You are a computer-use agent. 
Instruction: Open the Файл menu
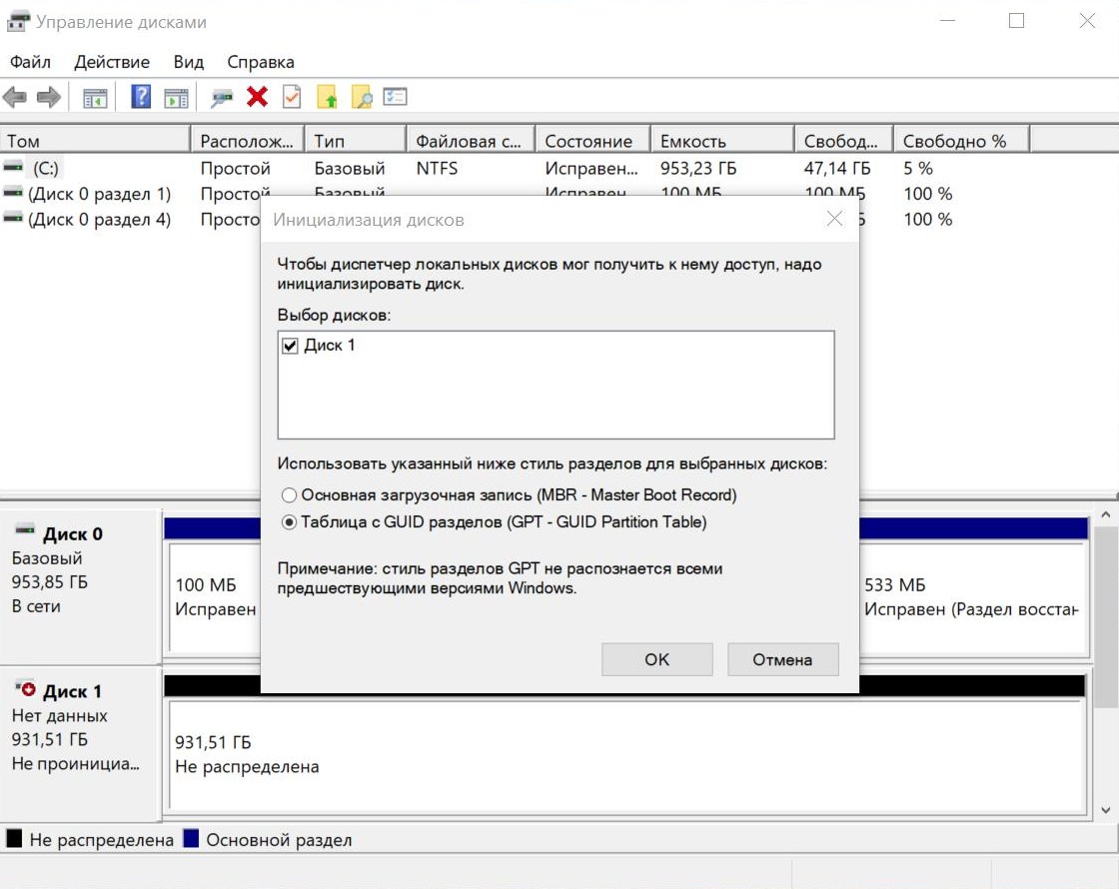30,62
